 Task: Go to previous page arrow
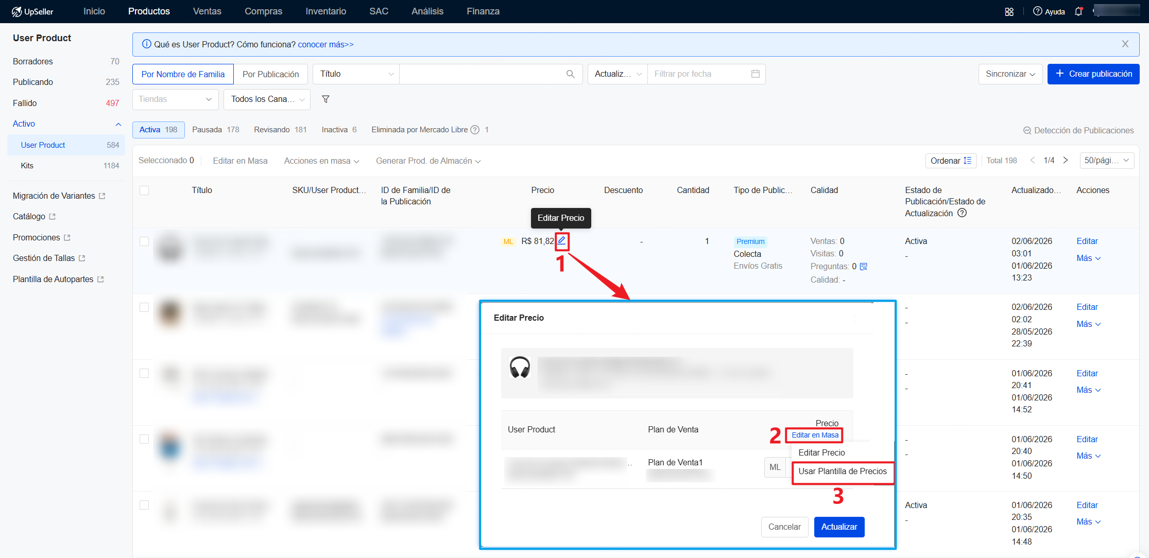[x=1032, y=161]
